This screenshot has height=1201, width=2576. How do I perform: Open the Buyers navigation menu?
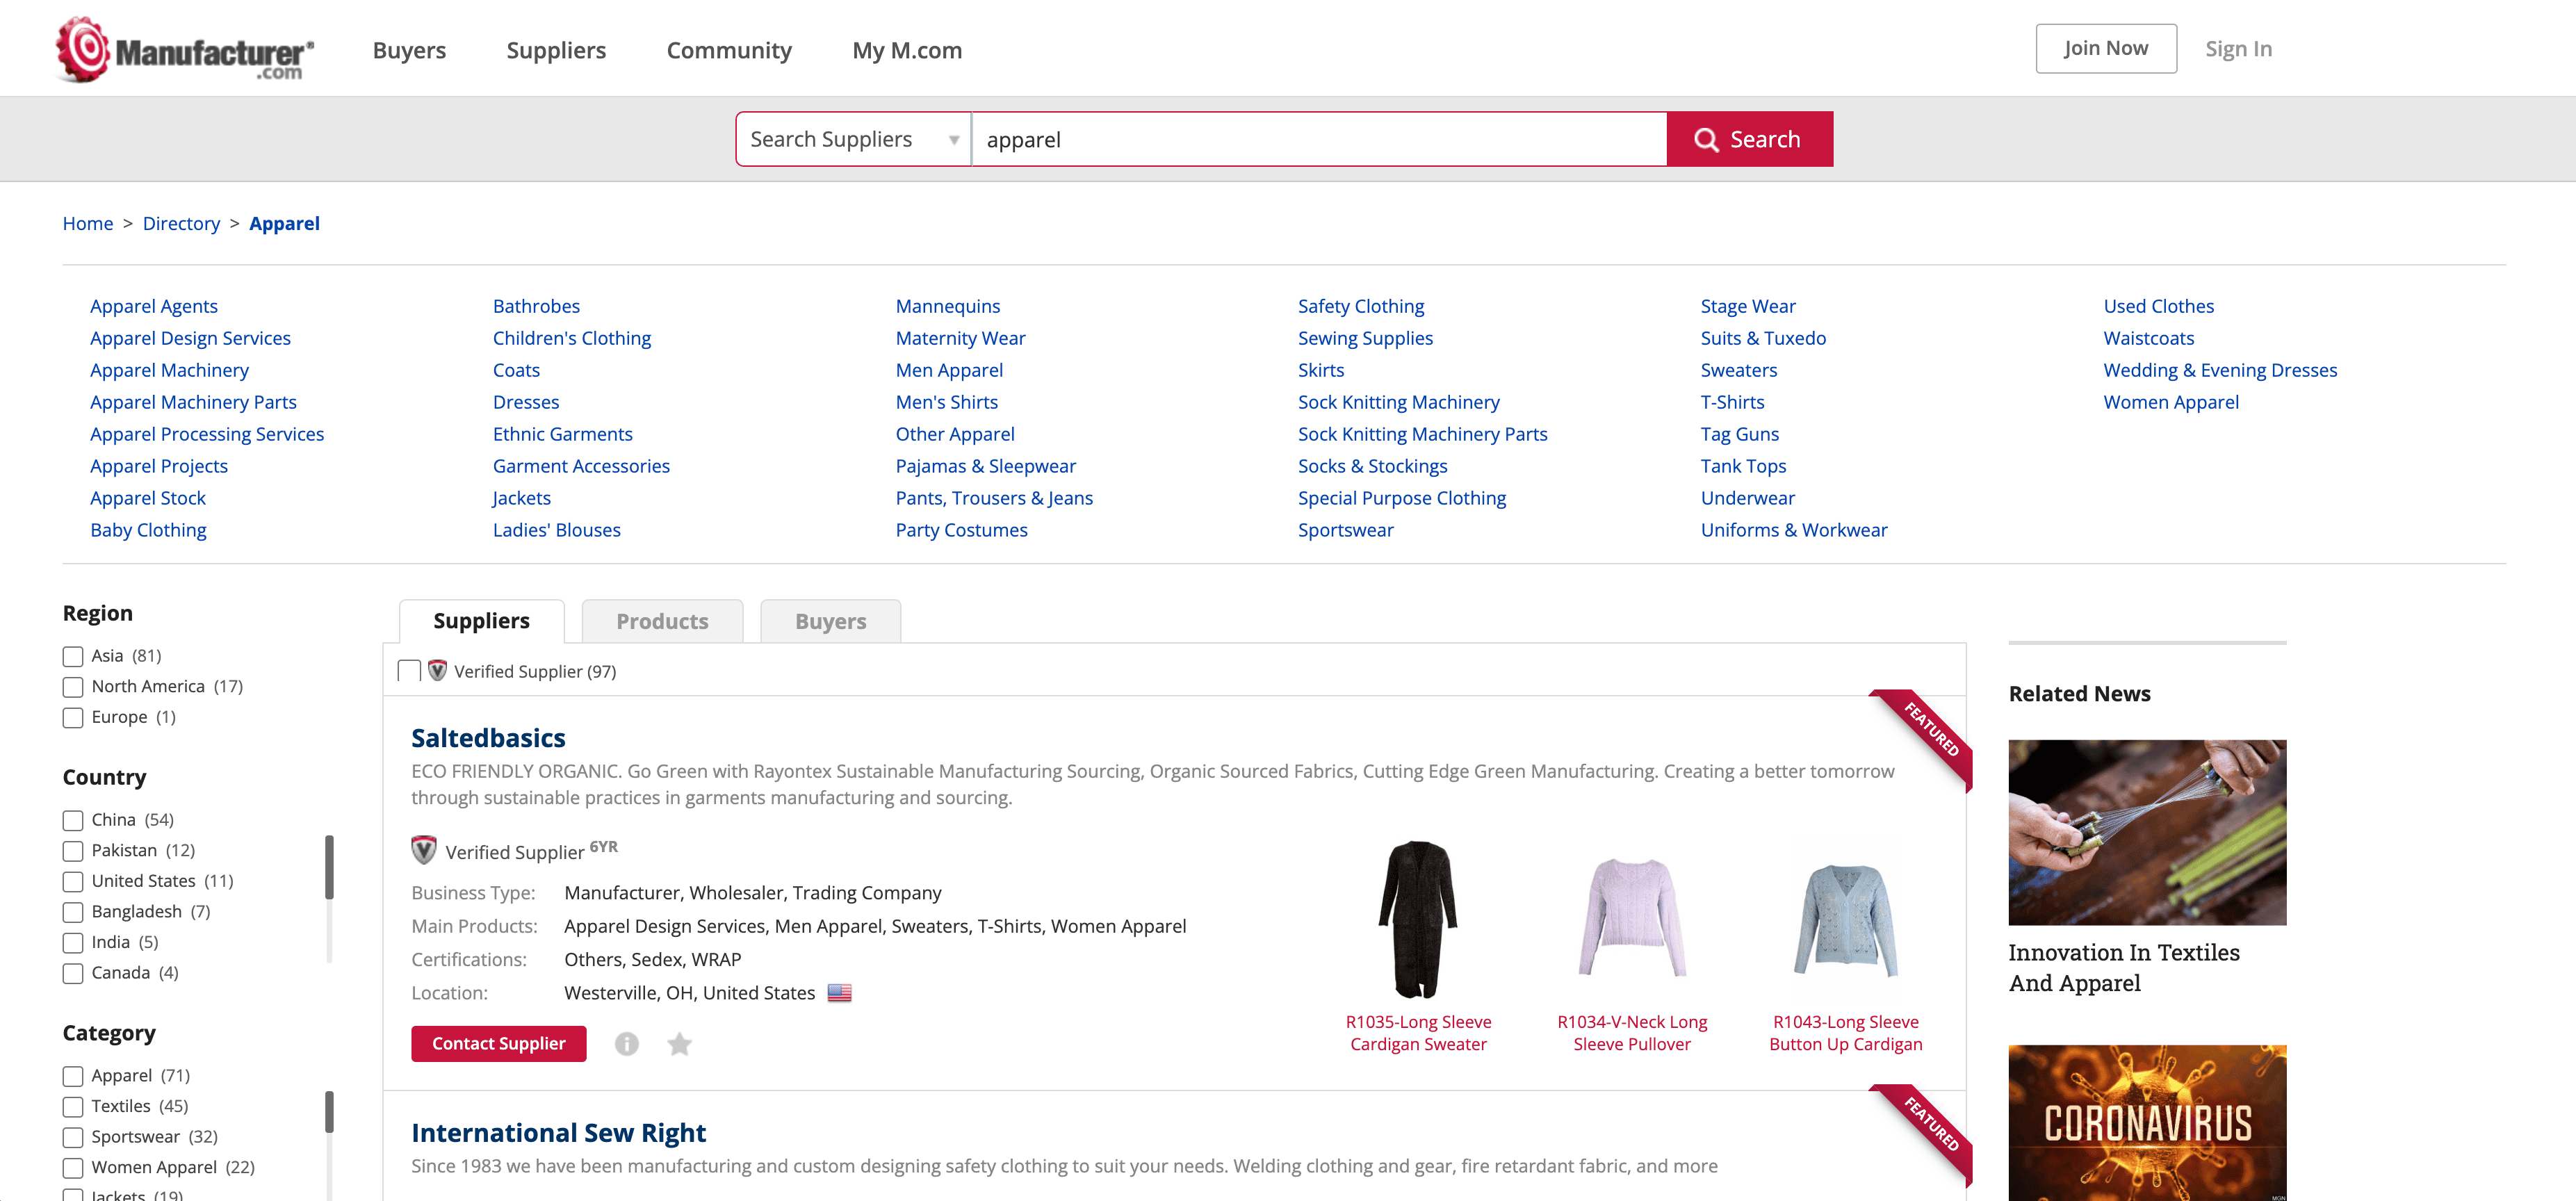(x=409, y=50)
